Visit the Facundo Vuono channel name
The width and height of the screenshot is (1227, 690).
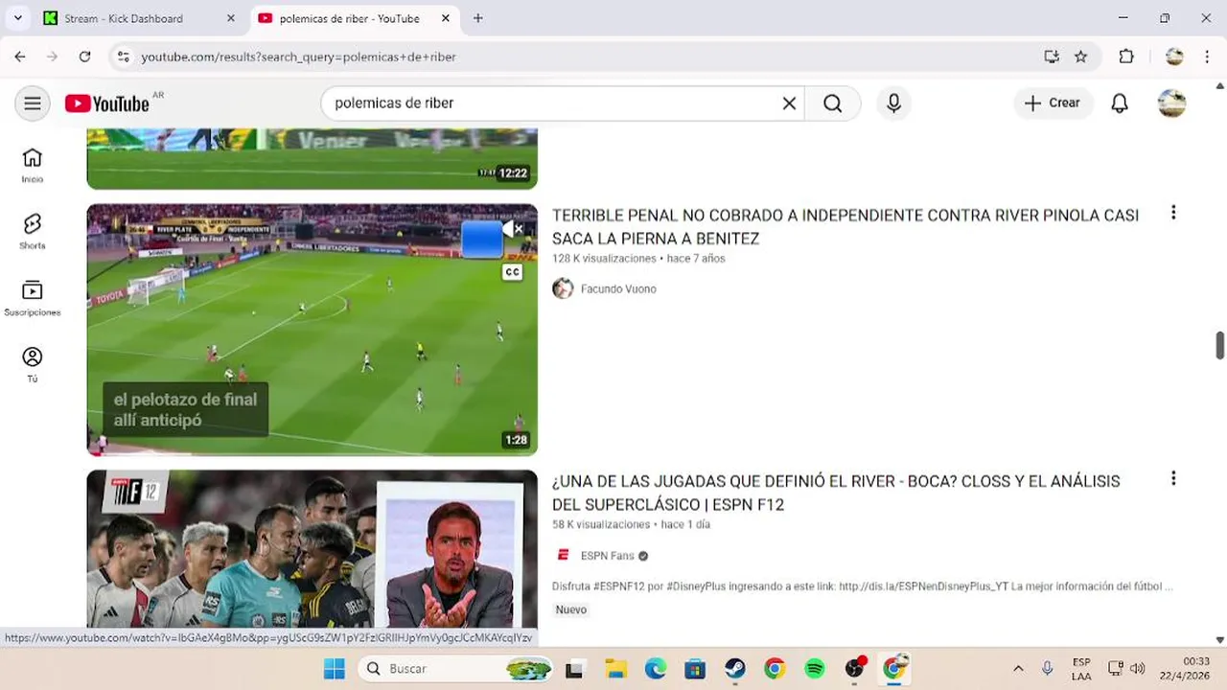click(x=618, y=288)
